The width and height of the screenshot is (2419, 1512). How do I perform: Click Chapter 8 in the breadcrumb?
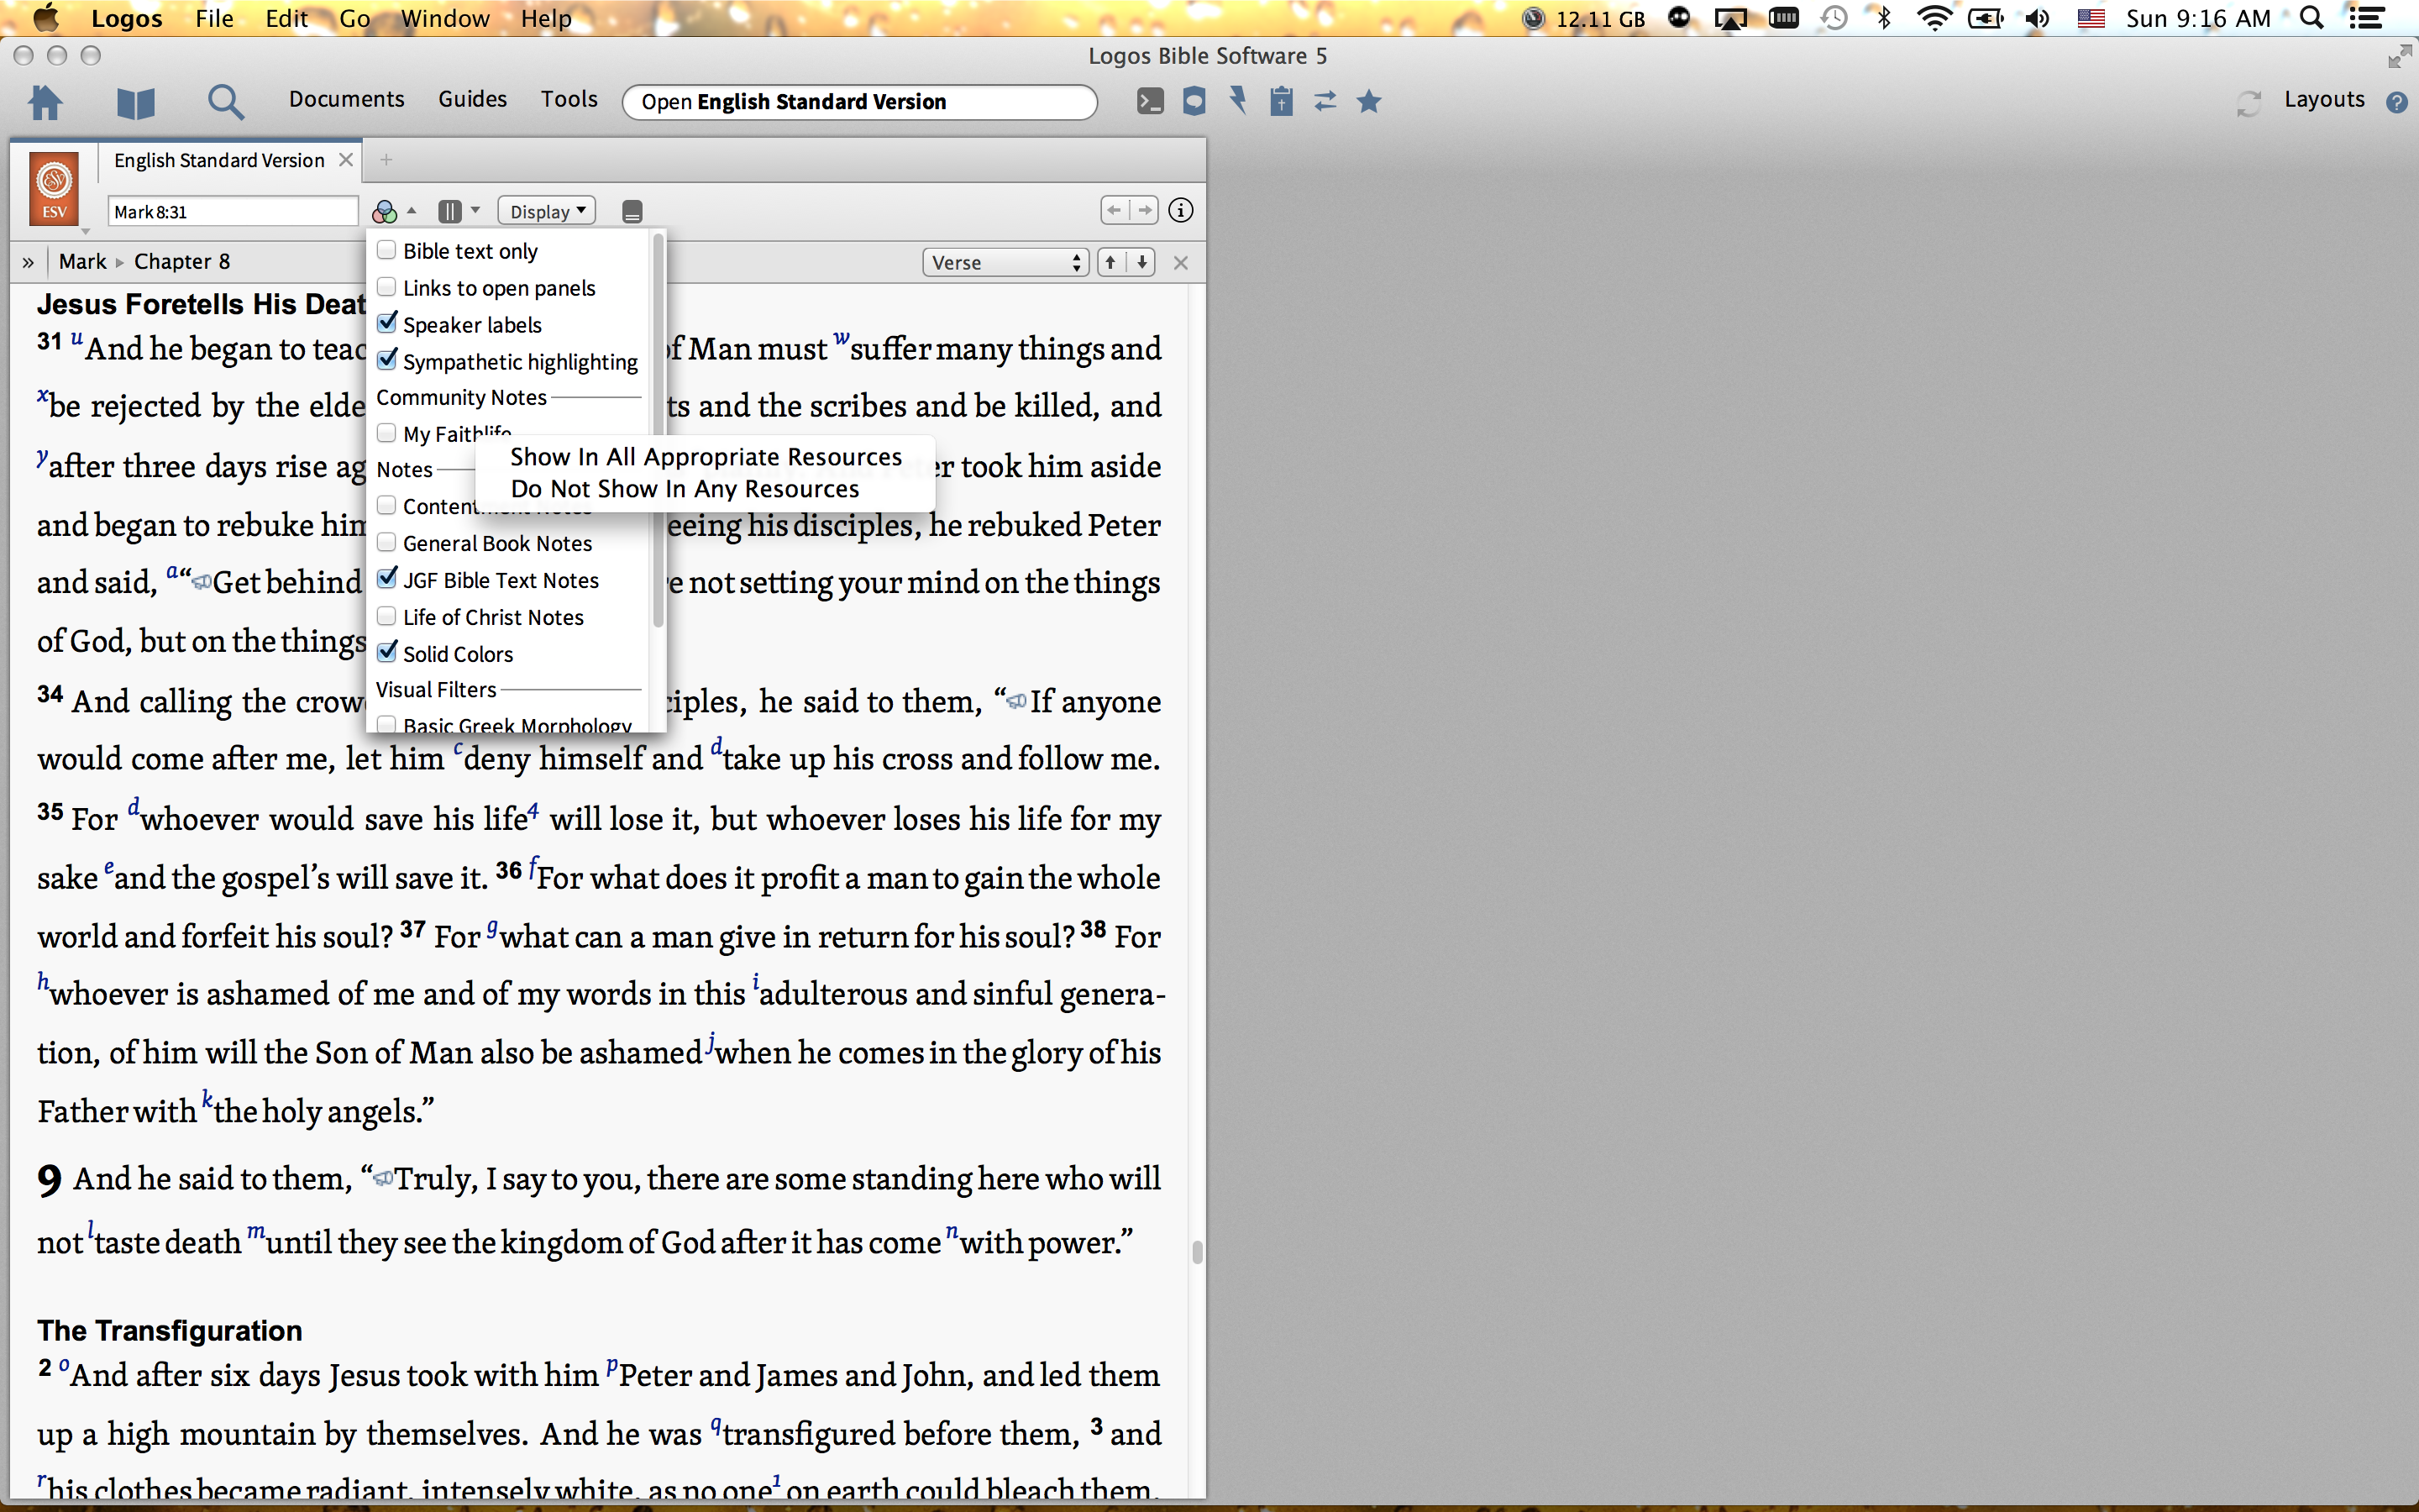click(182, 262)
